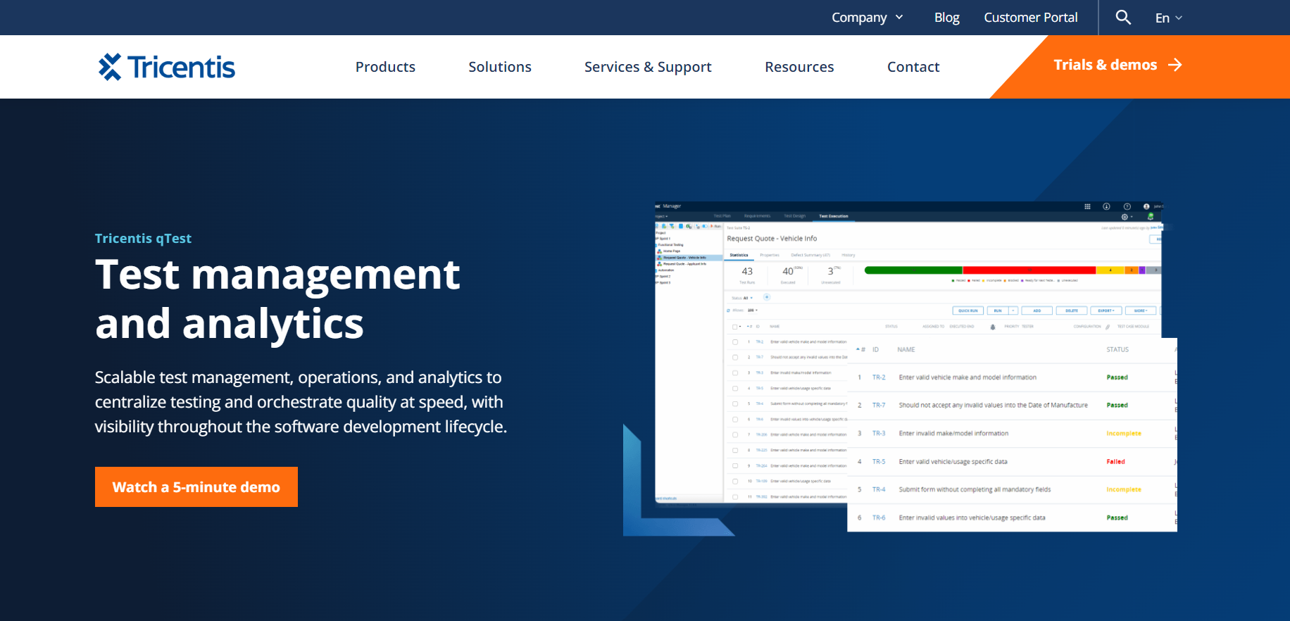Tick the checkbox for small row TR-7

pos(735,358)
